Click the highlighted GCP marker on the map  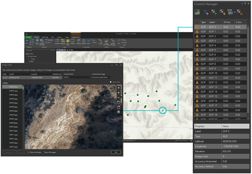click(163, 110)
